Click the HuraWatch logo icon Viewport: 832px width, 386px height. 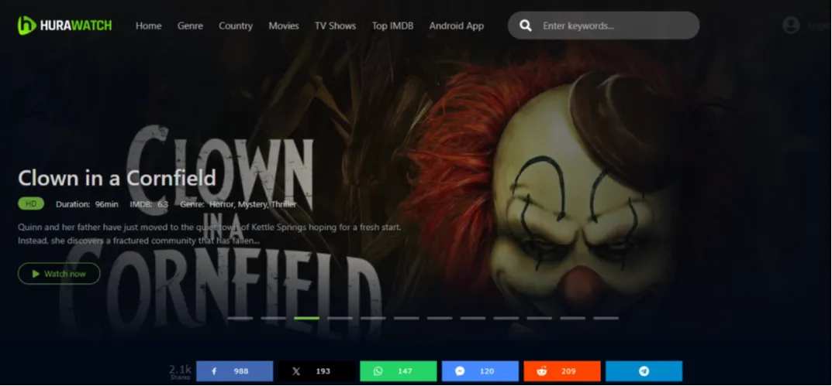pyautogui.click(x=27, y=26)
